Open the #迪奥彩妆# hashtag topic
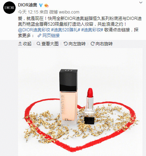146x156 pixels. pos(92,30)
